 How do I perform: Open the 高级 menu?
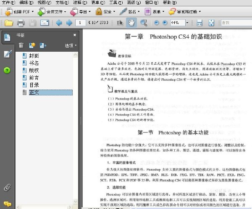pyautogui.click(x=134, y=3)
